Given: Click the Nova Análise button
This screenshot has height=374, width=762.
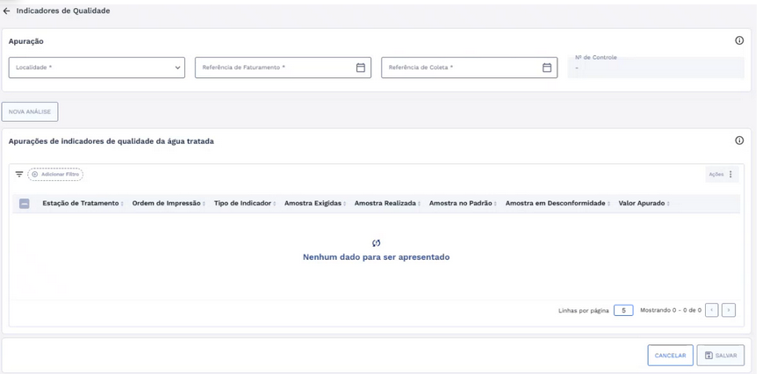Looking at the screenshot, I should tap(30, 111).
